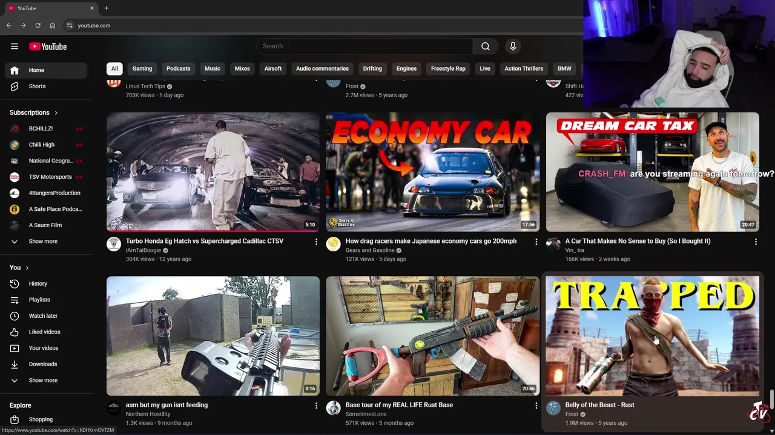The image size is (775, 435).
Task: Open 4BangersProduction subscription channel
Action: coord(46,193)
